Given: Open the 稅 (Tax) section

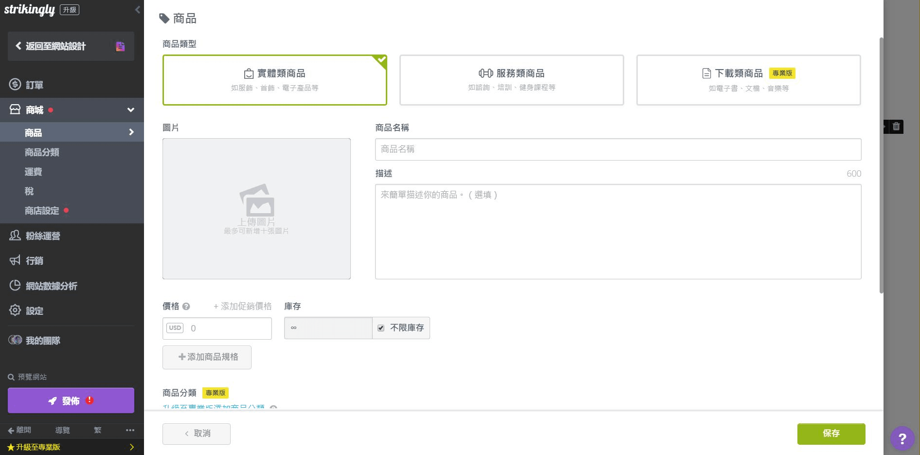Looking at the screenshot, I should click(x=29, y=191).
